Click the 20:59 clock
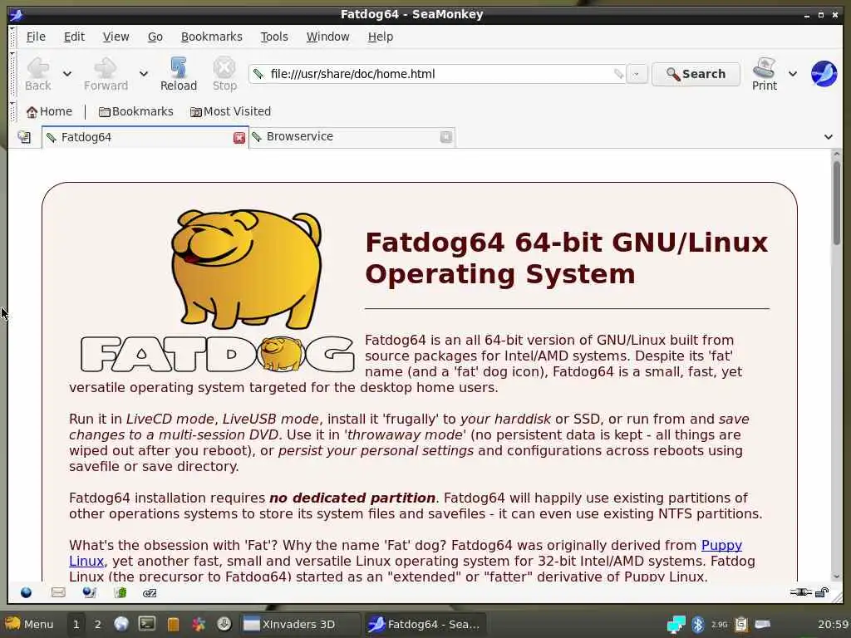851x638 pixels. tap(833, 625)
